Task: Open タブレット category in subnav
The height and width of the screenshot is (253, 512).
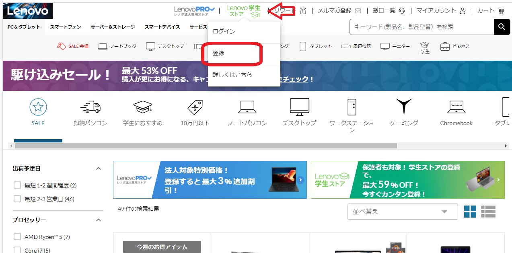Action: (316, 46)
